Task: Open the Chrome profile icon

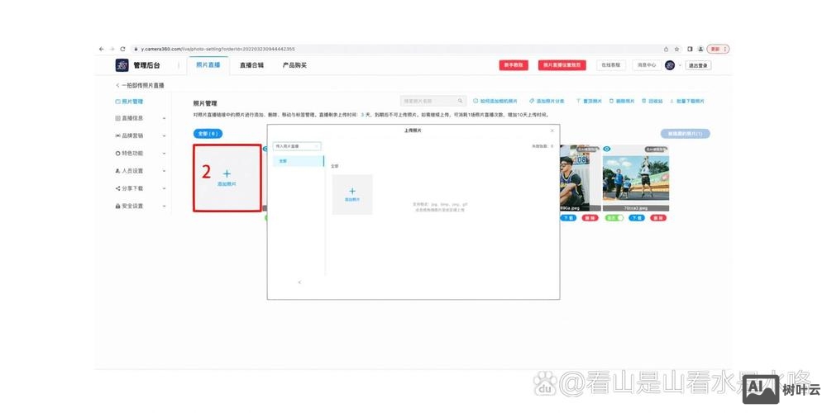Action: [700, 49]
